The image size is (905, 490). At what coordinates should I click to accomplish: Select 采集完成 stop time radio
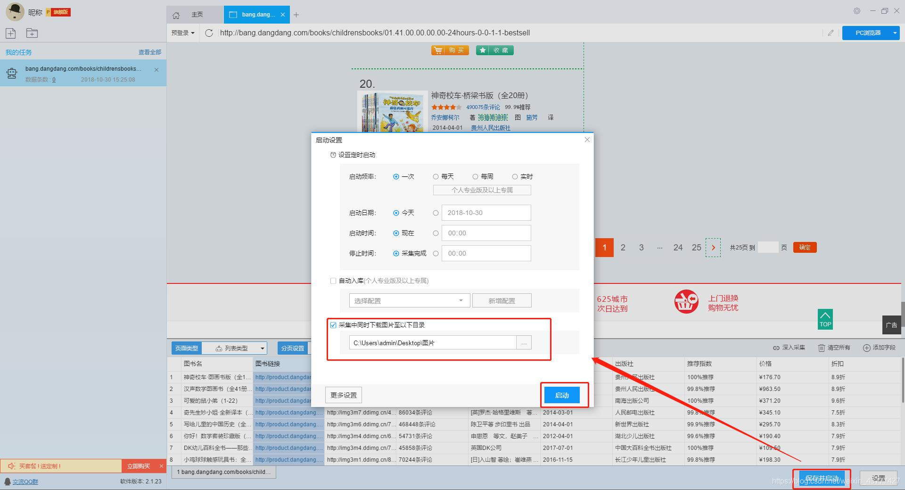(396, 254)
